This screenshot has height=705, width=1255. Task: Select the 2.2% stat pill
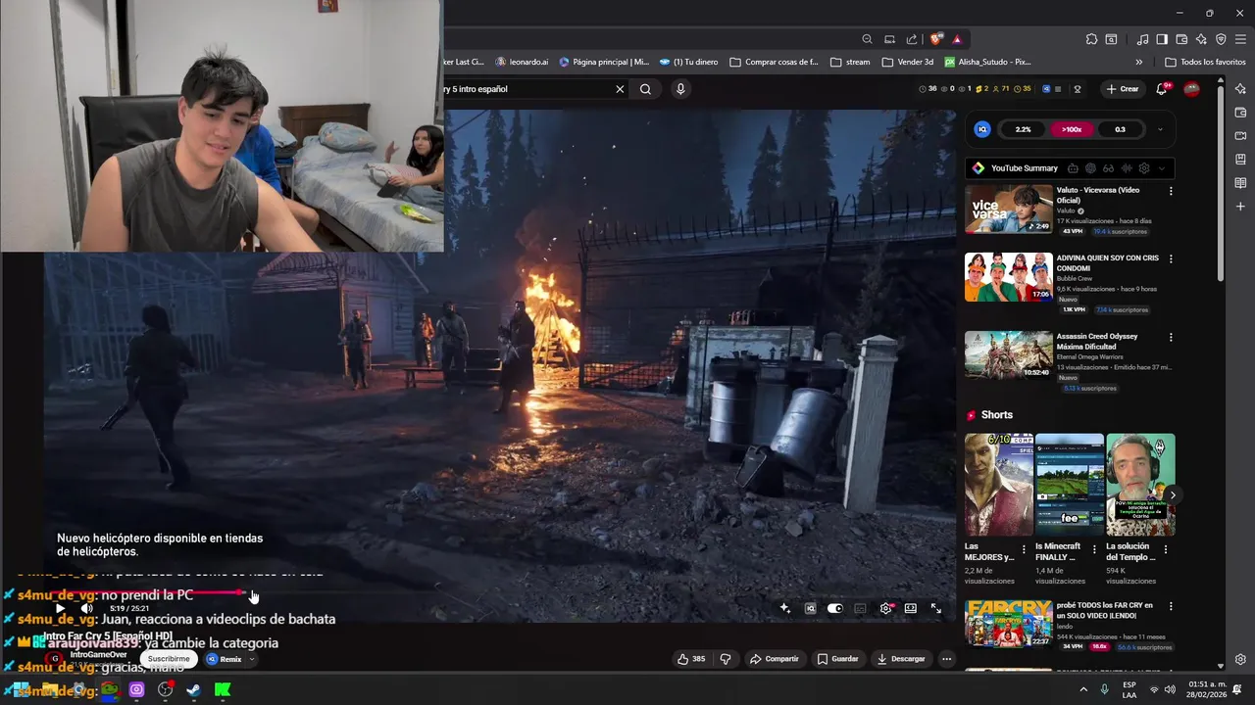pos(1023,129)
